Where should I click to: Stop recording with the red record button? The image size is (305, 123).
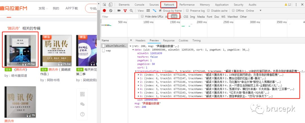coord(104,10)
